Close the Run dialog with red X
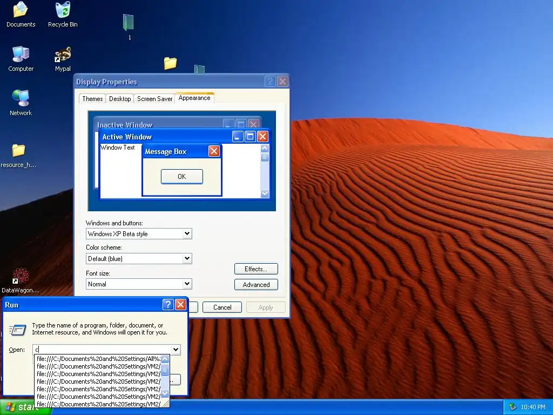The image size is (553, 415). coord(180,305)
